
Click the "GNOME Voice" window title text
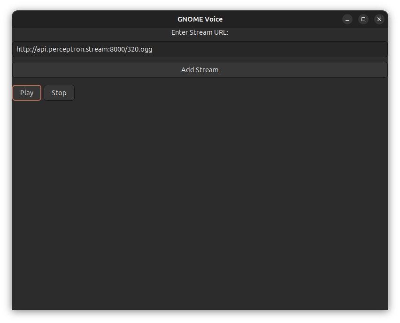pos(200,19)
